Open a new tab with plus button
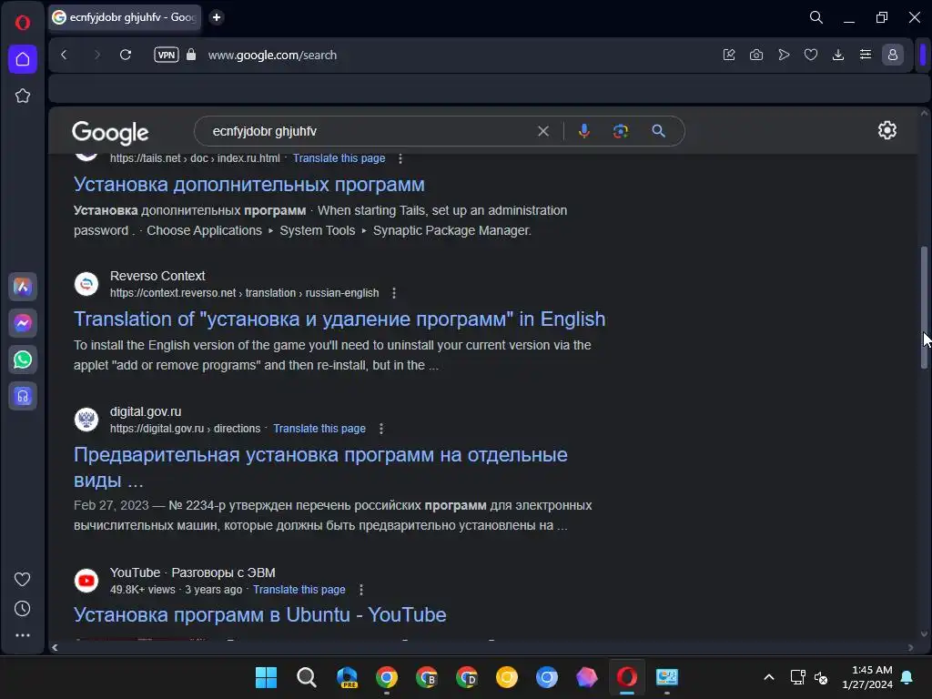Image resolution: width=932 pixels, height=699 pixels. click(x=217, y=17)
